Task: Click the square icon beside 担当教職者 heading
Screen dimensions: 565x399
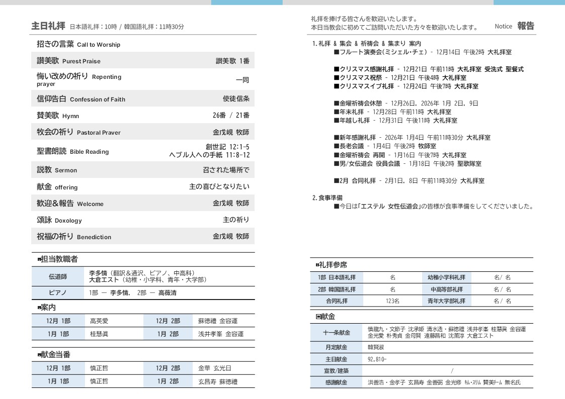Action: [39, 259]
